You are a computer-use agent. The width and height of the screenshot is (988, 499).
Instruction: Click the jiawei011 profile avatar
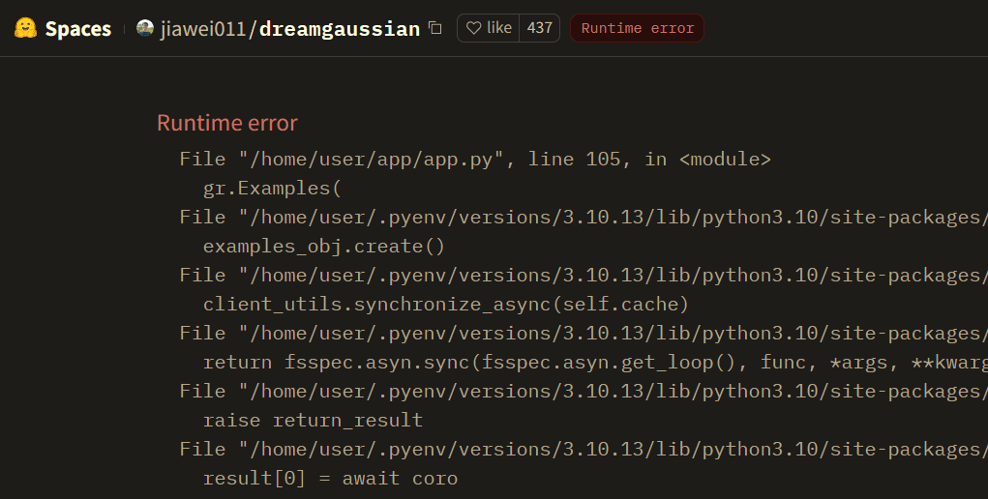click(x=145, y=28)
